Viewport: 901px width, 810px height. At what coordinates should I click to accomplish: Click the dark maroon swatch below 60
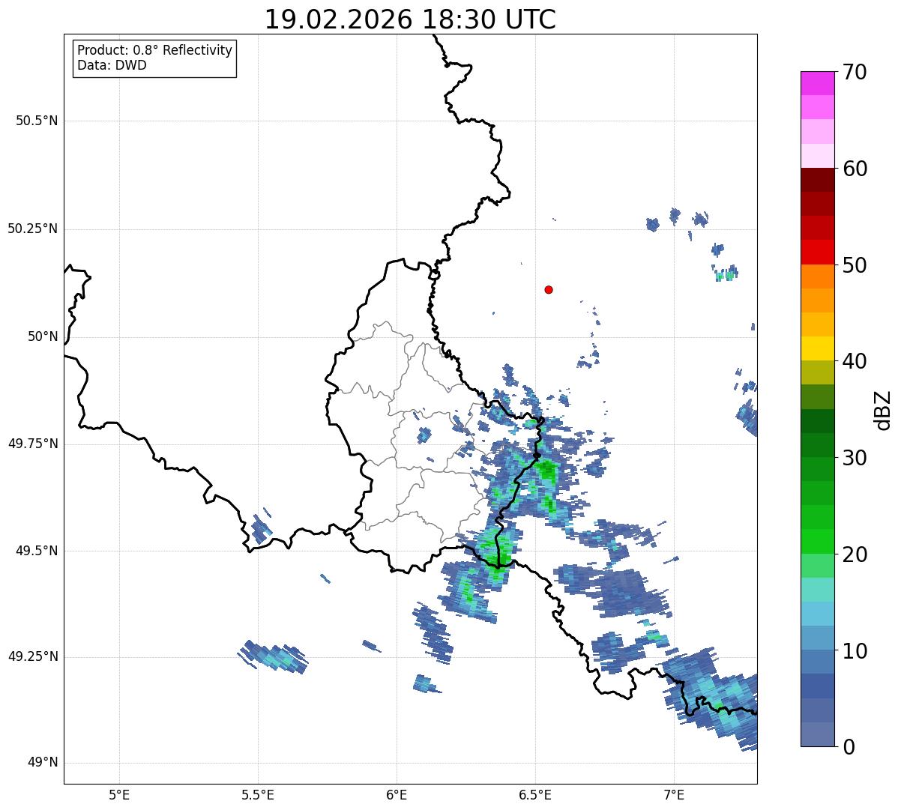[x=817, y=180]
